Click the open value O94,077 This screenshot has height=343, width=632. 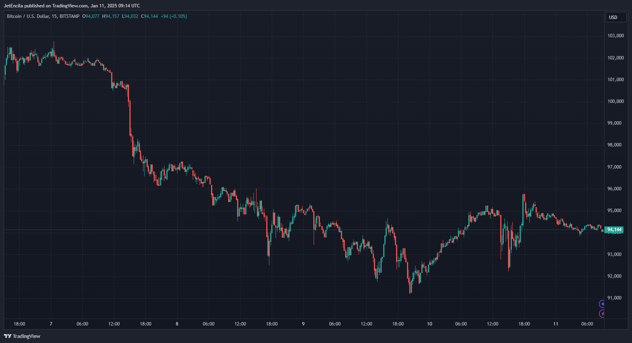[91, 16]
